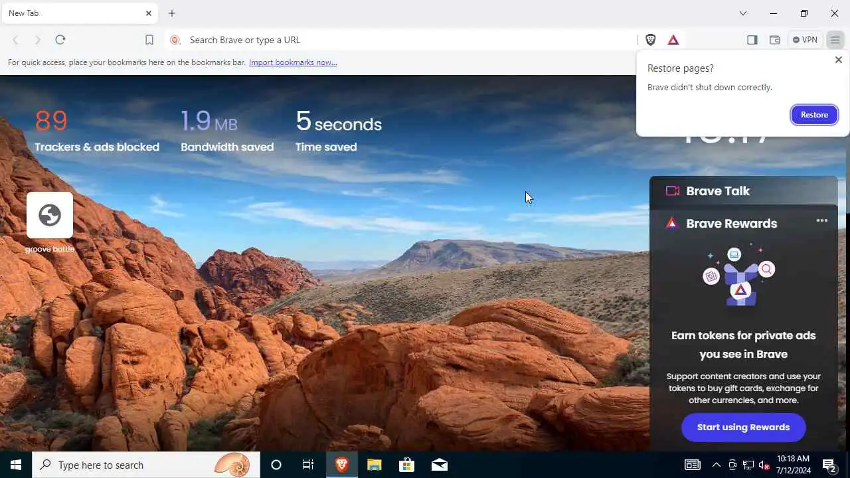Toggle the sidebar panel icon
Image resolution: width=850 pixels, height=478 pixels.
[x=752, y=40]
